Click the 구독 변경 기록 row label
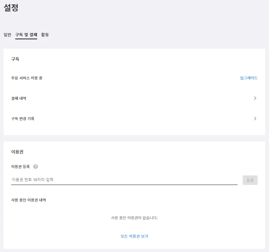This screenshot has width=269, height=252. tap(23, 119)
